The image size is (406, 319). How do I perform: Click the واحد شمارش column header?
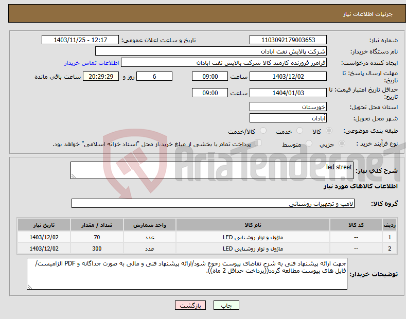[x=150, y=225]
